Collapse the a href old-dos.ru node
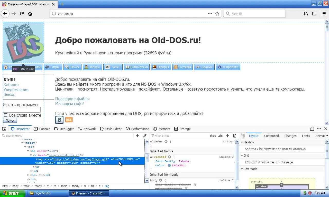329x197 pixels. pyautogui.click(x=31, y=155)
